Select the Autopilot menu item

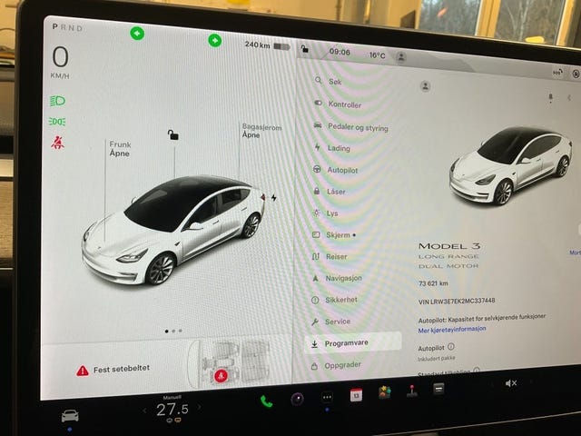pyautogui.click(x=335, y=170)
